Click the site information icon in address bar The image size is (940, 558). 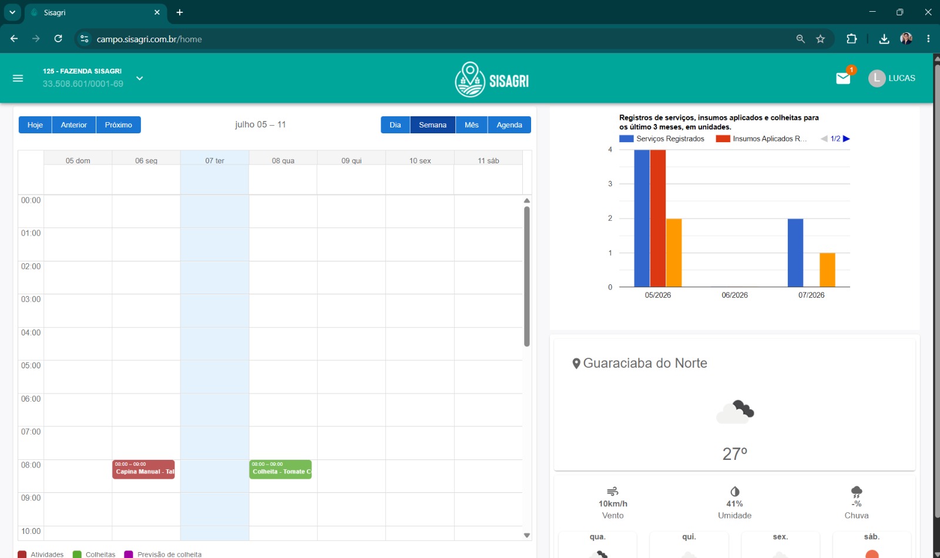click(x=85, y=39)
